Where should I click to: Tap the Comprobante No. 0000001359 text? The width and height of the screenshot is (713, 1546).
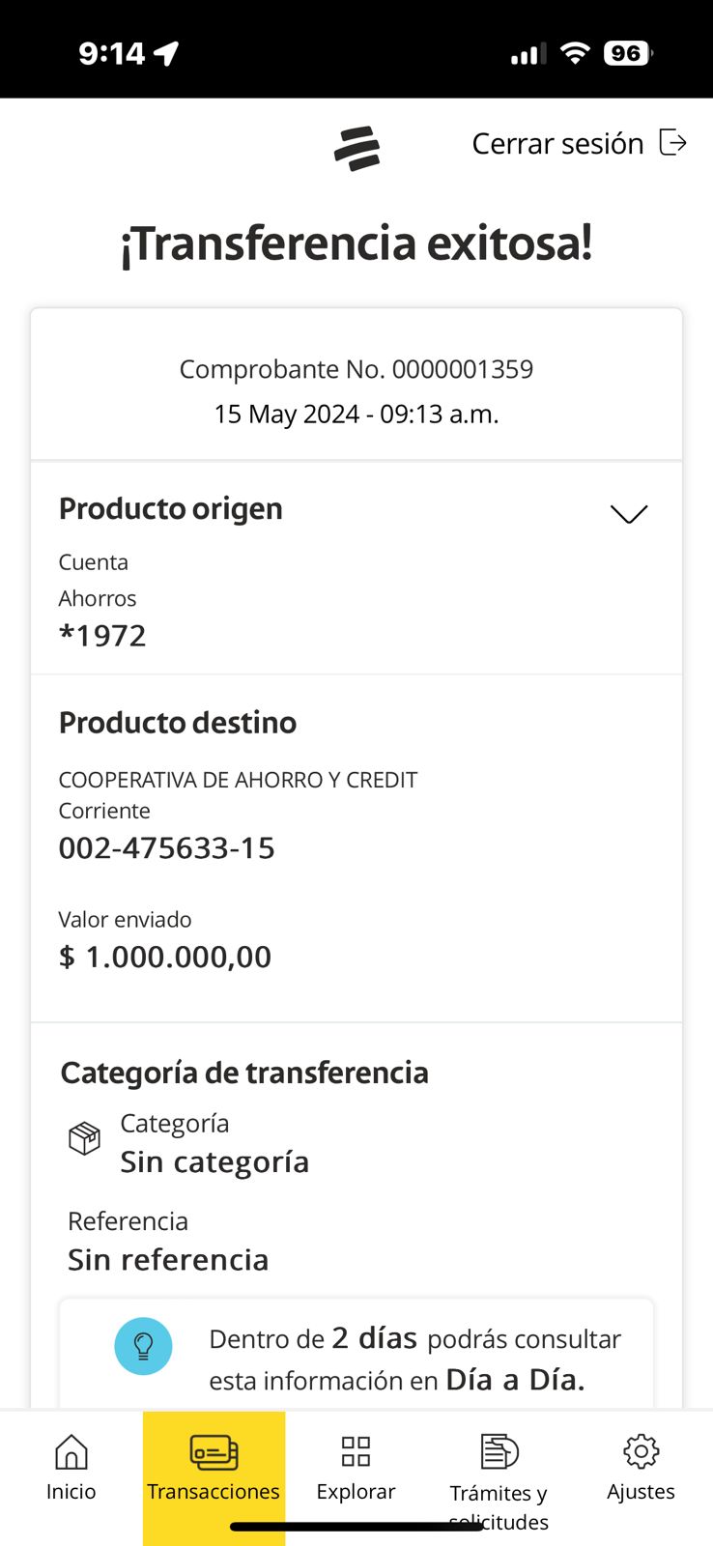pos(356,369)
